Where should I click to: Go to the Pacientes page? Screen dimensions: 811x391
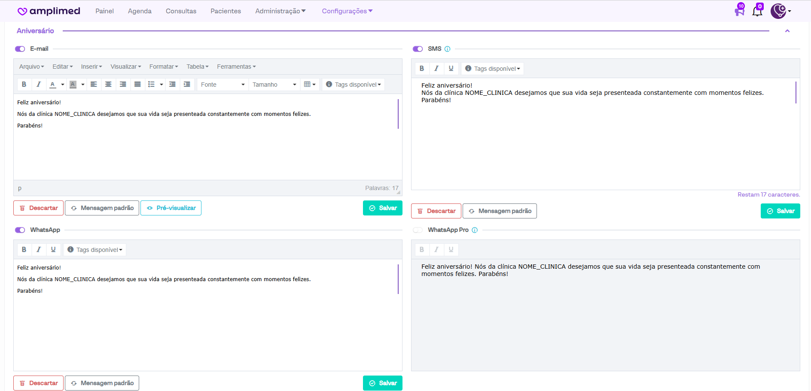tap(226, 11)
